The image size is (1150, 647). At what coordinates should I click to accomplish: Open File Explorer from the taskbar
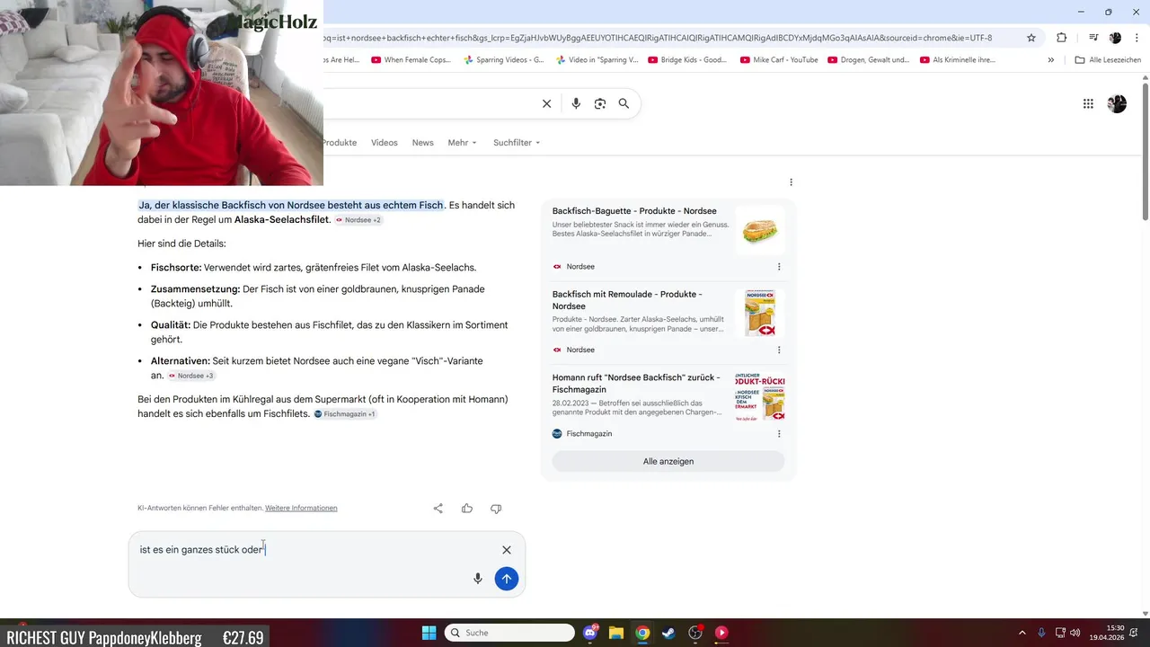coord(616,633)
